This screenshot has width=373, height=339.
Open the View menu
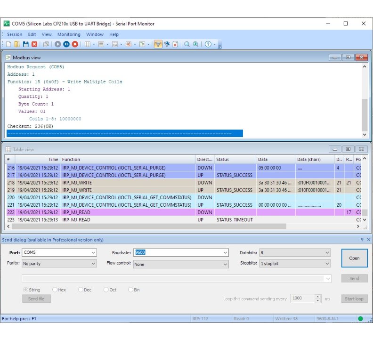(x=47, y=34)
